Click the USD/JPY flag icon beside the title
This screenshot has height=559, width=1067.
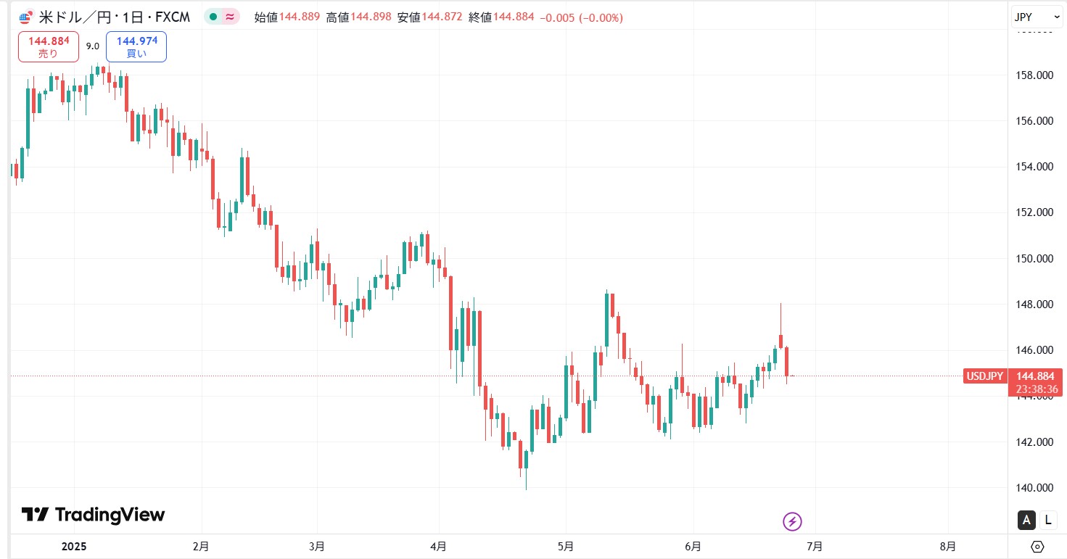click(26, 17)
